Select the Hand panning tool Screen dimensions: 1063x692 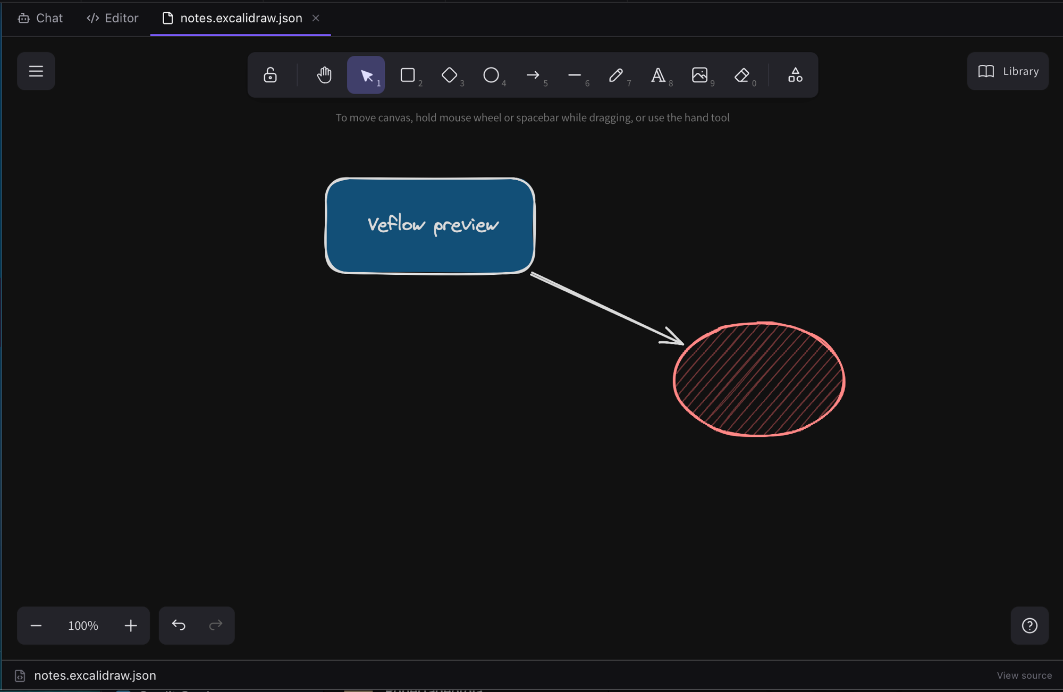324,75
